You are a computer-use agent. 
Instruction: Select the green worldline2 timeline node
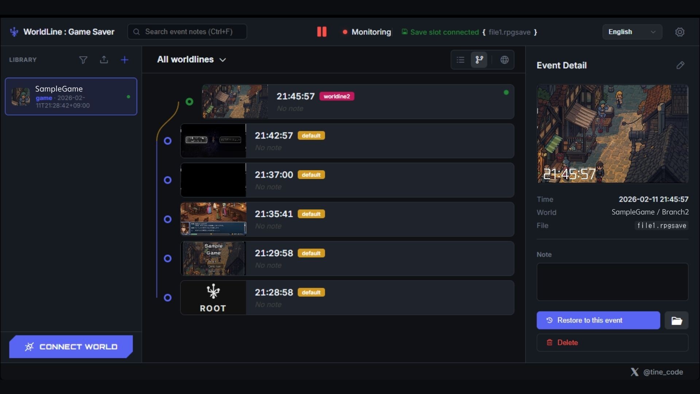click(x=189, y=102)
